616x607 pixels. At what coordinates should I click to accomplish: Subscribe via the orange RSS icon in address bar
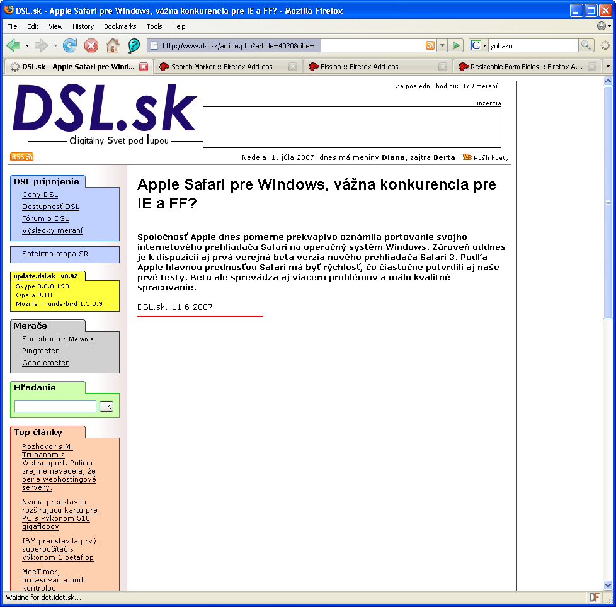430,45
